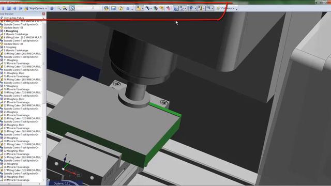Viewport: 331px width, 186px height.
Task: Select '35 Roughing' operation
Action: [x=10, y=164]
